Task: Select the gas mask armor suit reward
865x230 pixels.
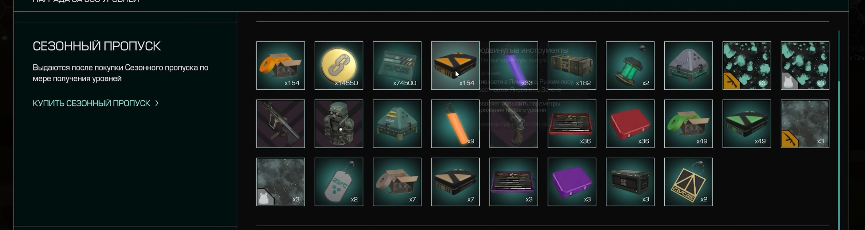Action: [339, 124]
